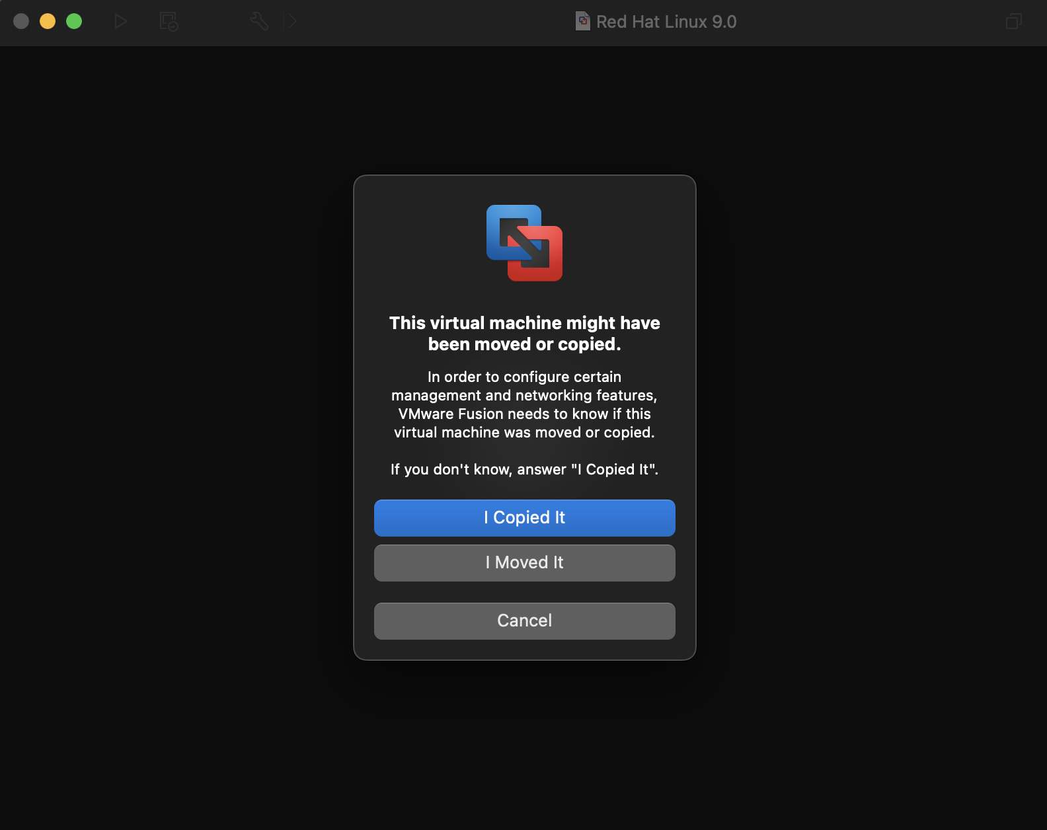Click the VMware Fusion logo in dialog
The image size is (1047, 830).
tap(524, 243)
